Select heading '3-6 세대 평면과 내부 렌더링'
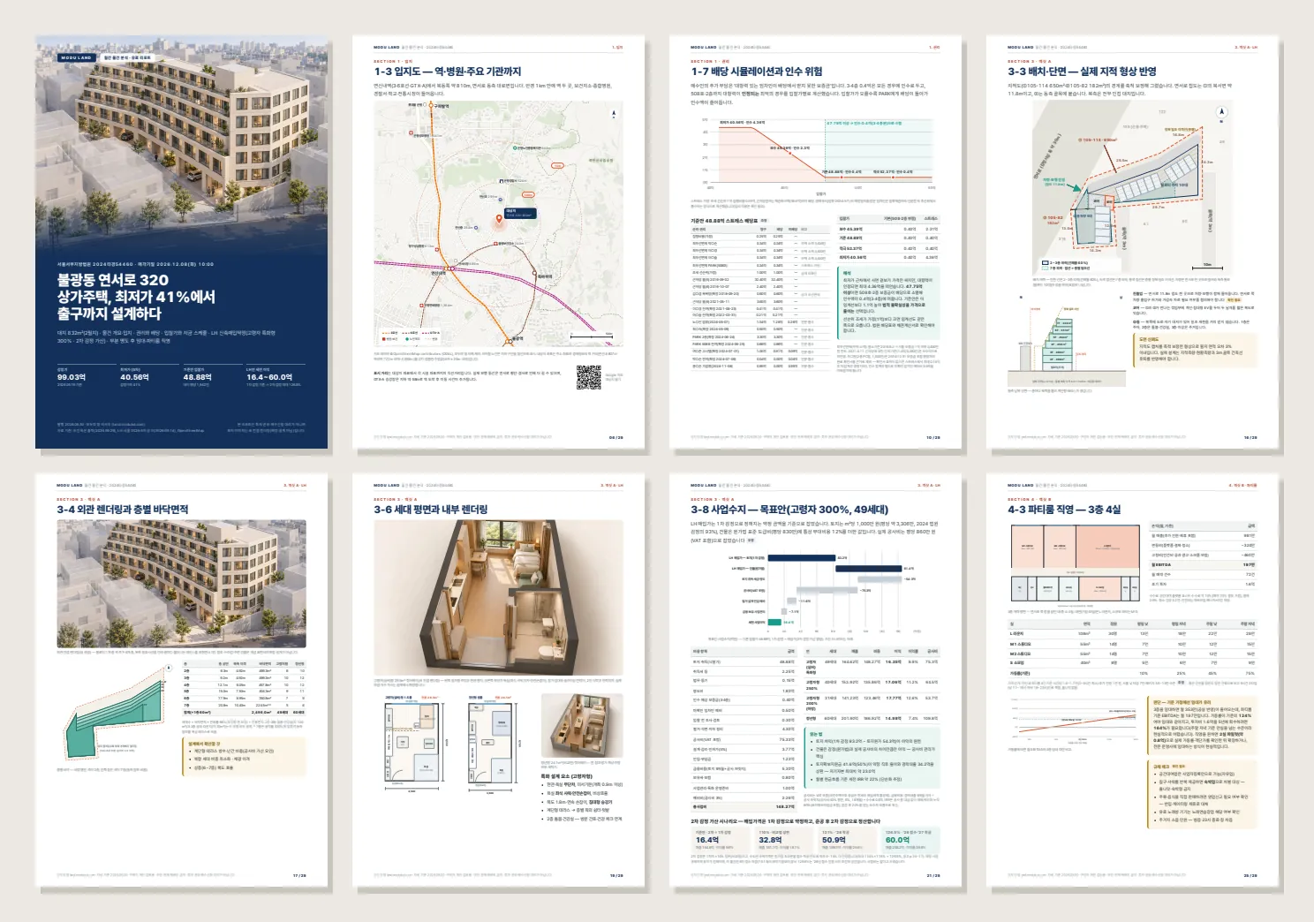The image size is (1314, 922). 431,510
